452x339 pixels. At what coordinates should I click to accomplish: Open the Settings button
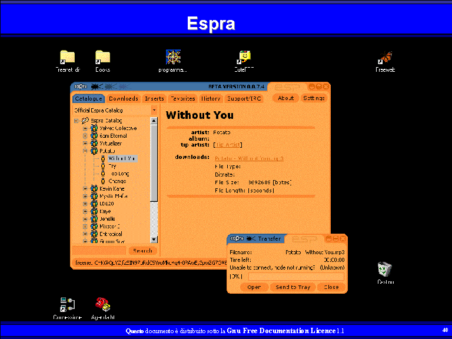coord(314,98)
